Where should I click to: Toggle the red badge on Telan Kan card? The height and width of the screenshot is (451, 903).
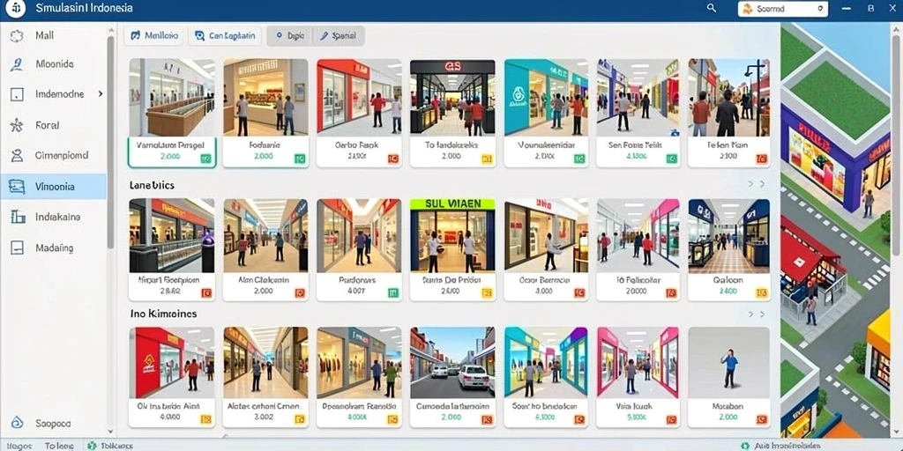761,159
